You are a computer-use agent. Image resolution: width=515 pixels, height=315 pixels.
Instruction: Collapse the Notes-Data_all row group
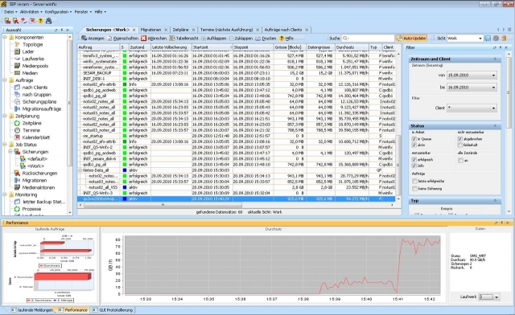pyautogui.click(x=80, y=170)
